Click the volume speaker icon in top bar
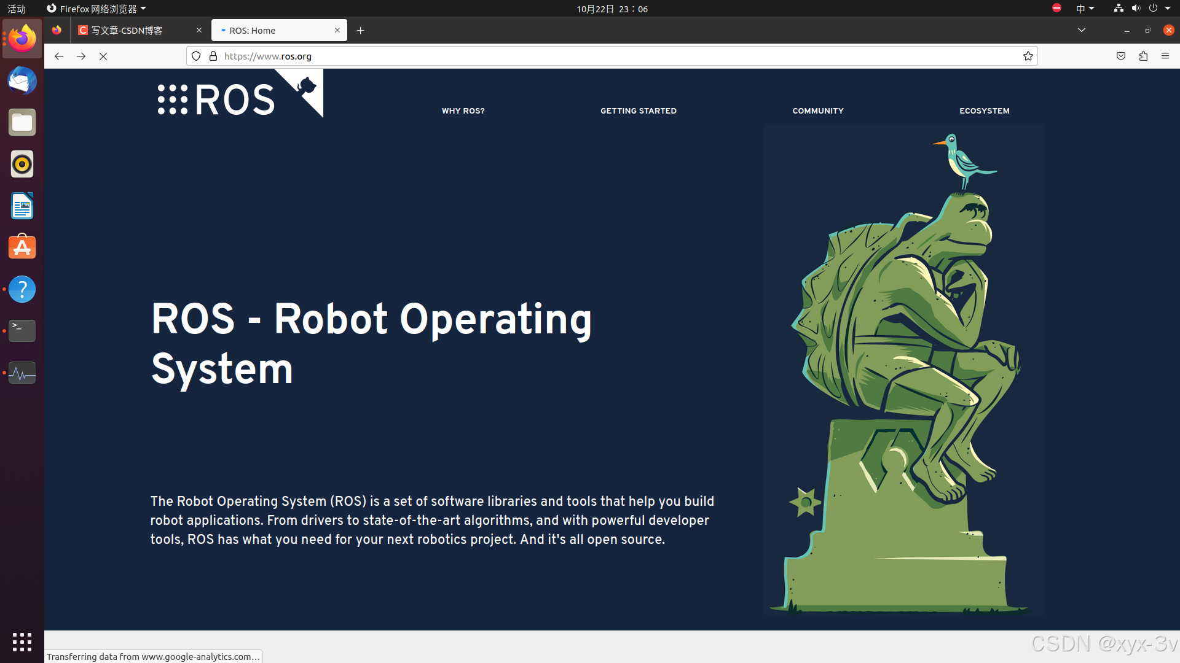 pyautogui.click(x=1136, y=8)
